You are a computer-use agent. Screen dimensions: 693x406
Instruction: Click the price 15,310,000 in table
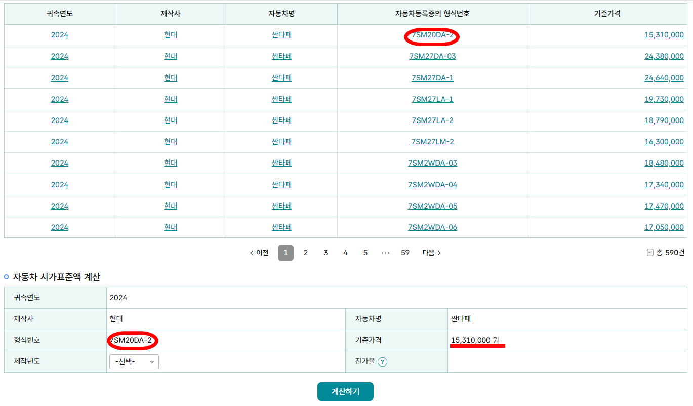point(664,35)
